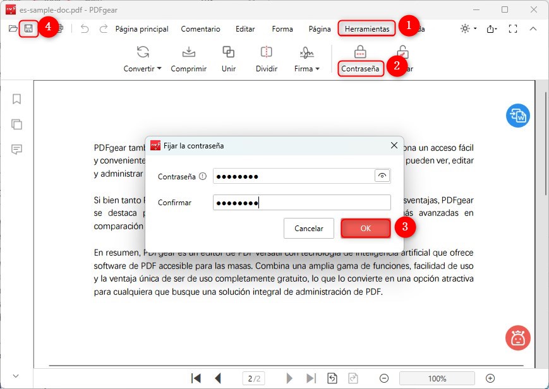Open theme brightness dropdown

(x=469, y=28)
